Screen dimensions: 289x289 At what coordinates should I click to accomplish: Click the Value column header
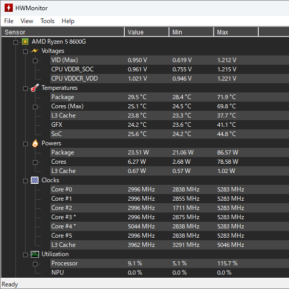click(147, 32)
